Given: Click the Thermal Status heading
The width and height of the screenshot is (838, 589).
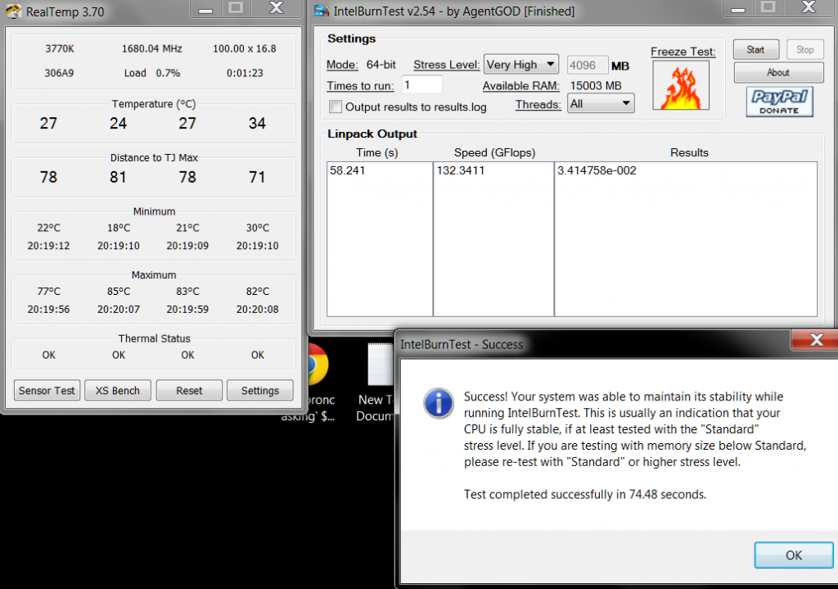Looking at the screenshot, I should pos(154,338).
